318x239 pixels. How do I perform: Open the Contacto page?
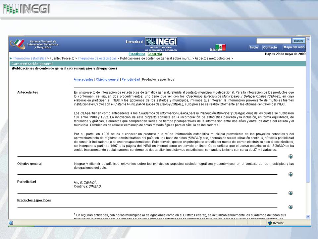pyautogui.click(x=270, y=47)
